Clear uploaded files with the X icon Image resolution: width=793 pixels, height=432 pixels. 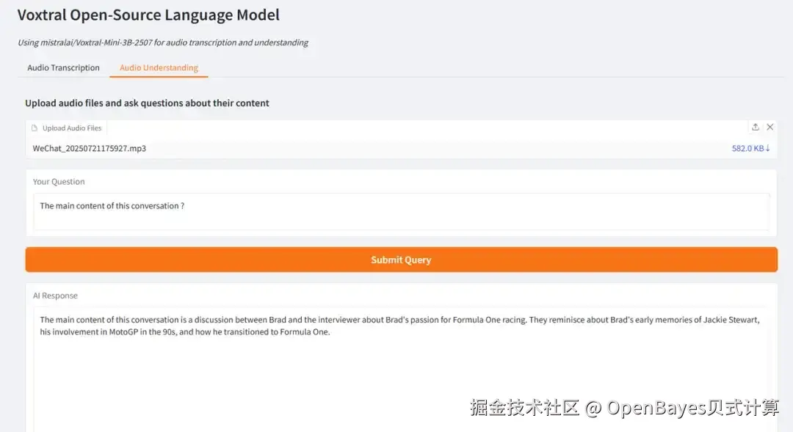tap(770, 127)
